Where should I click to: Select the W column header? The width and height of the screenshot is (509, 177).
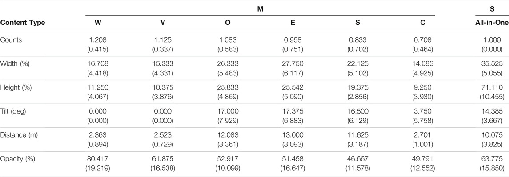97,23
